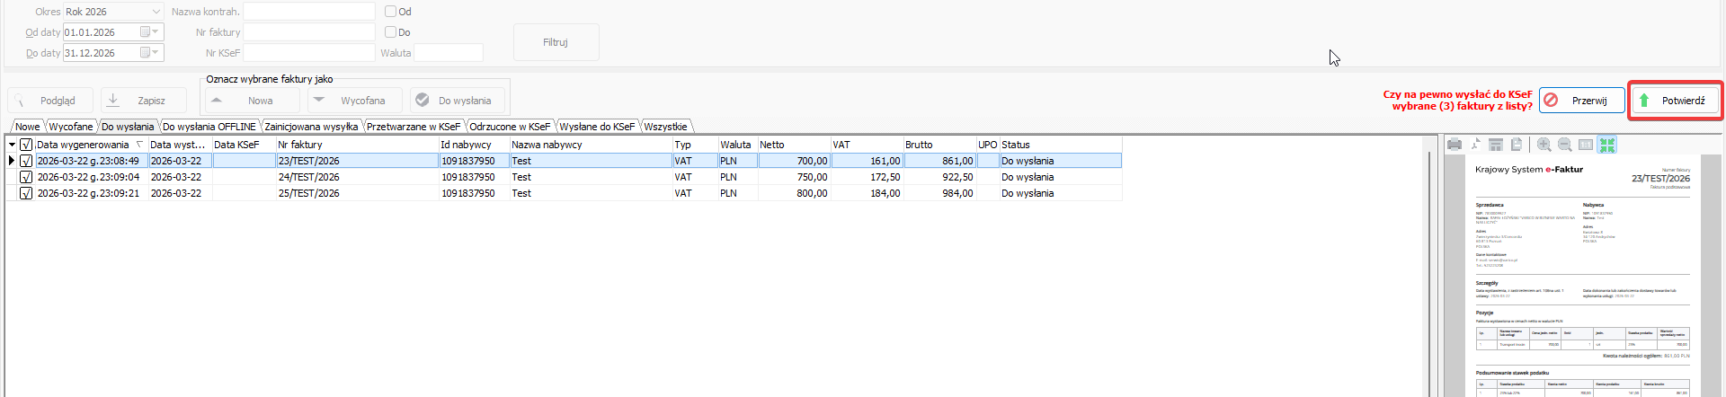This screenshot has width=1726, height=397.
Task: Click the Przerwij button
Action: point(1581,101)
